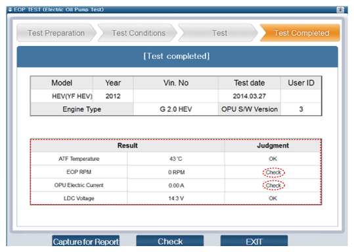
Task: Click the Result column header
Action: click(127, 146)
